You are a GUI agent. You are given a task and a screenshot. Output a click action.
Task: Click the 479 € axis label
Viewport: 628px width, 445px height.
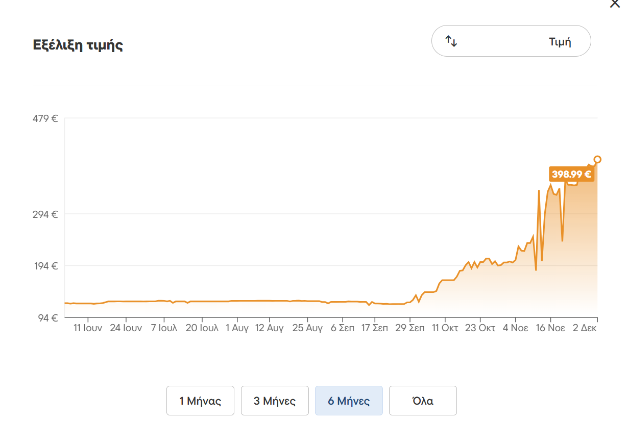pyautogui.click(x=45, y=119)
